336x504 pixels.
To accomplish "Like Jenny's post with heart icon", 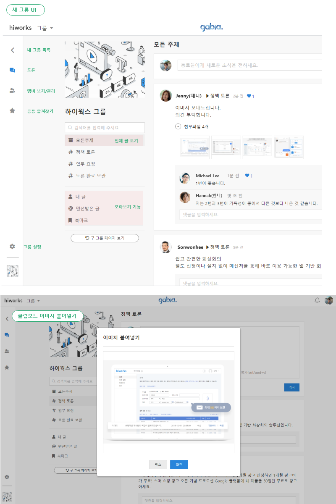I will 249,96.
